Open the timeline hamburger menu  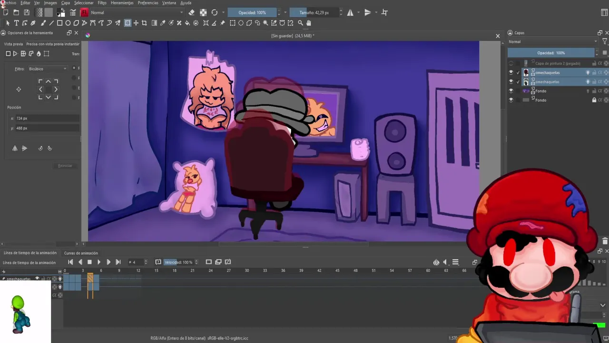455,262
